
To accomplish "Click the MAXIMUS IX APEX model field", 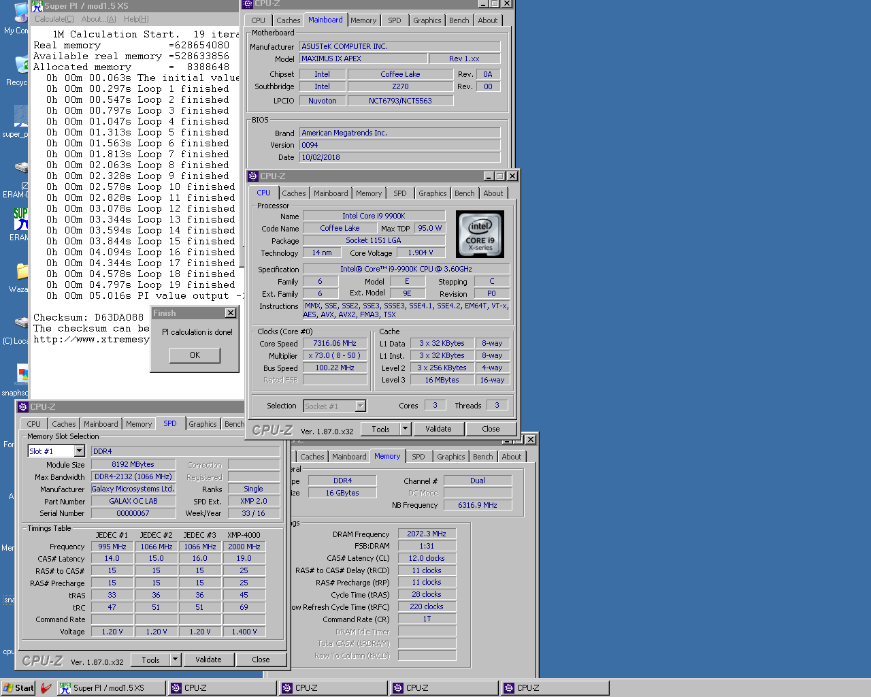I will [363, 59].
